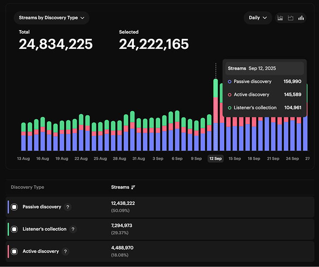Click the Streams sort descending icon
This screenshot has width=319, height=267.
click(x=133, y=187)
